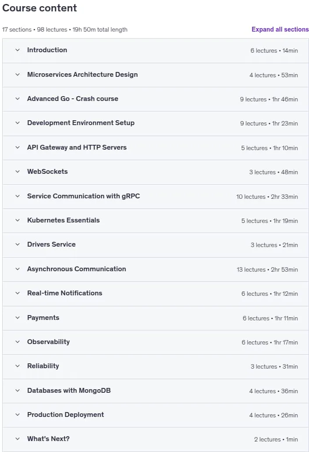Expand Kubernetes Essentials chevron arrow
The image size is (309, 452).
[18, 220]
